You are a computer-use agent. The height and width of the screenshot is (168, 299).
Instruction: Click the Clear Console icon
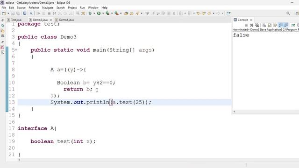tap(264, 25)
